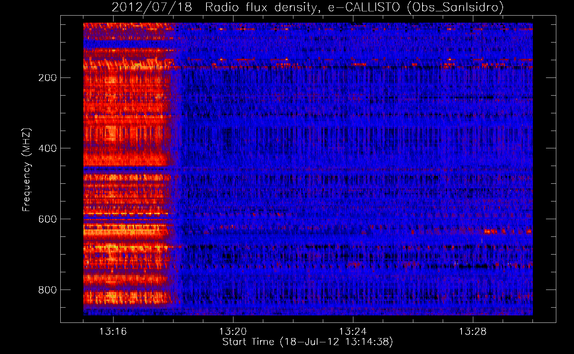
Task: Select the '200' frequency axis label
Action: pyautogui.click(x=48, y=78)
